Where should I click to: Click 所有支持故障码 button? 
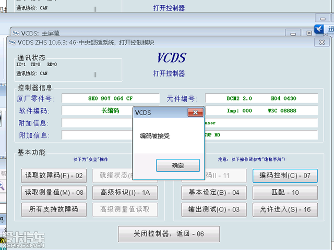(x=54, y=209)
